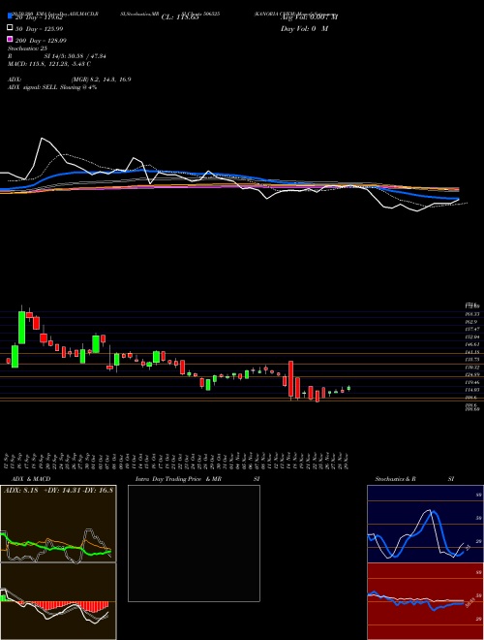The width and height of the screenshot is (484, 640).
Task: Click the 152.04 price axis label
Action: point(473,336)
